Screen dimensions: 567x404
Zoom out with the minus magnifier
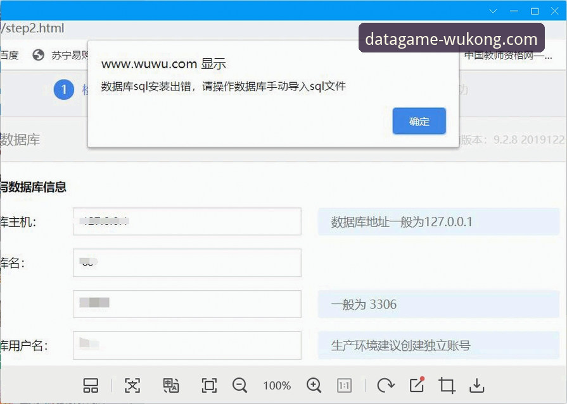[239, 385]
